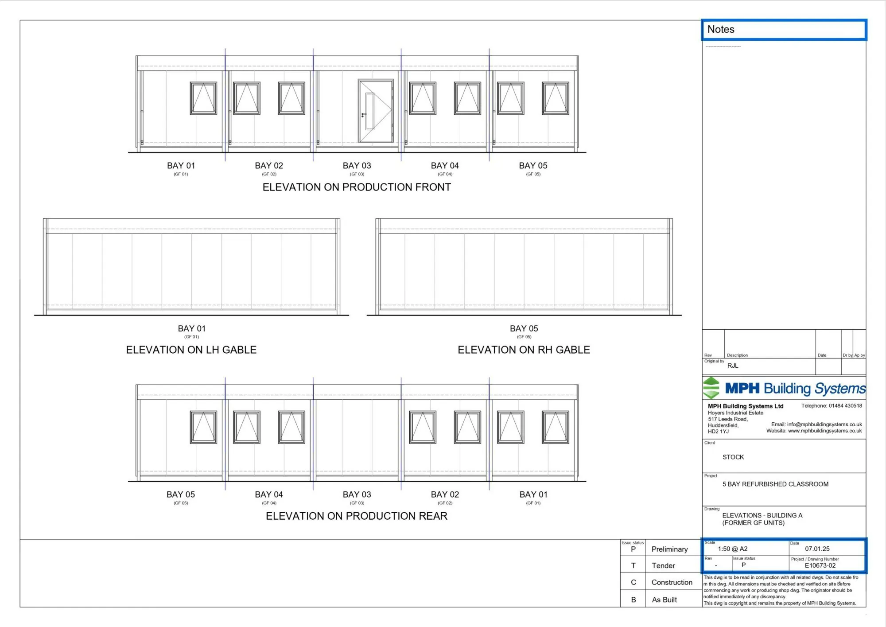Click the 'T' issue status code letter

coord(633,565)
